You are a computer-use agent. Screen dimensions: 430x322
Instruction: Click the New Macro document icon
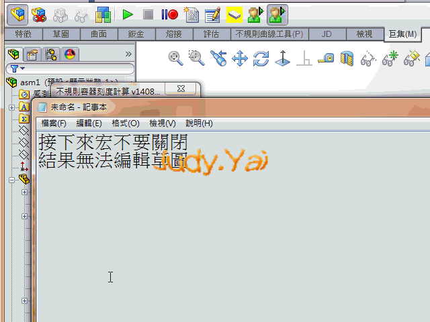[x=191, y=15]
